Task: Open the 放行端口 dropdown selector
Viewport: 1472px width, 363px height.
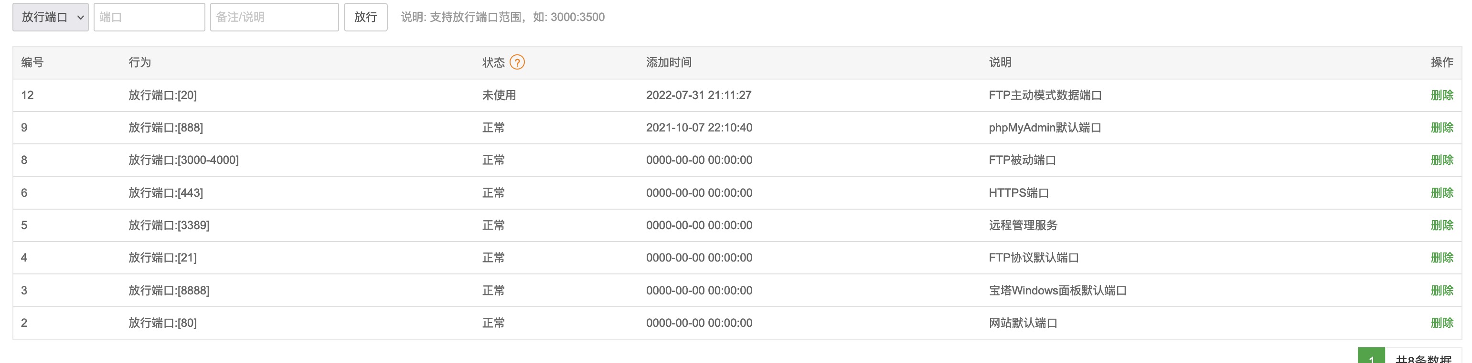Action: 50,17
